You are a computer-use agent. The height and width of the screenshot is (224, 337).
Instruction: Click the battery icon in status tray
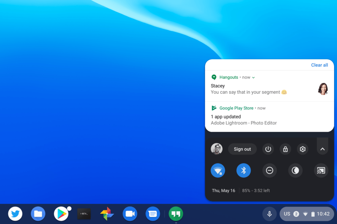(x=313, y=214)
